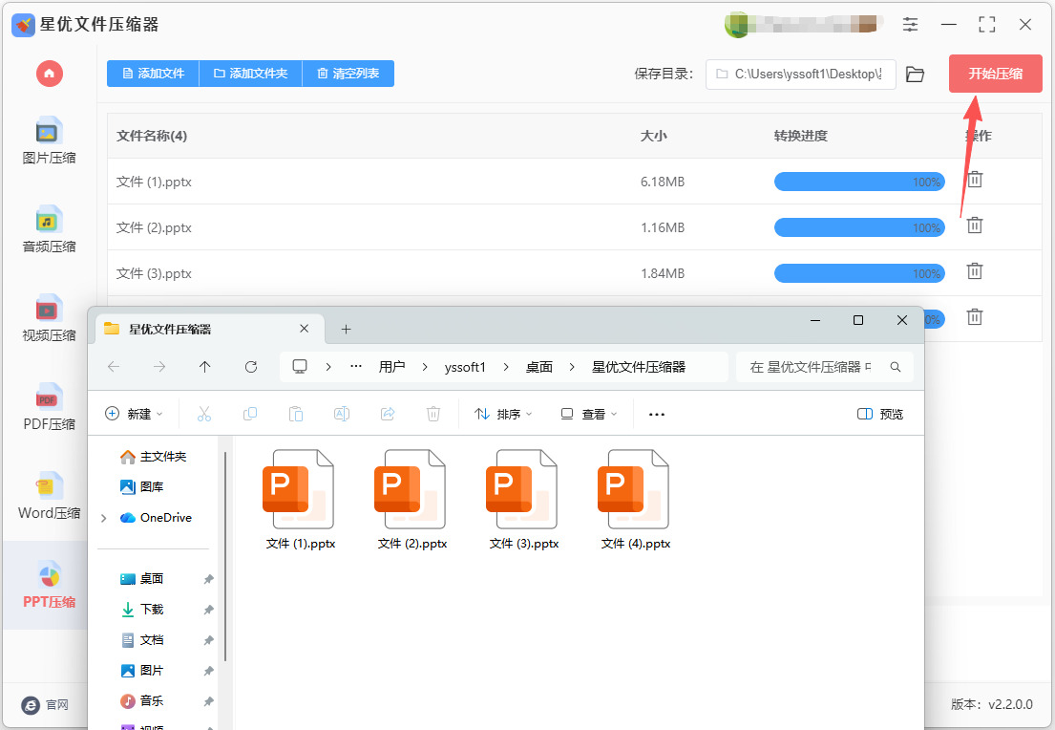
Task: Switch to 音频压缩 audio compression
Action: 49,229
